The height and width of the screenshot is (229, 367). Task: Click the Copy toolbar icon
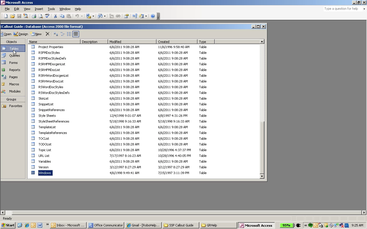[62, 16]
